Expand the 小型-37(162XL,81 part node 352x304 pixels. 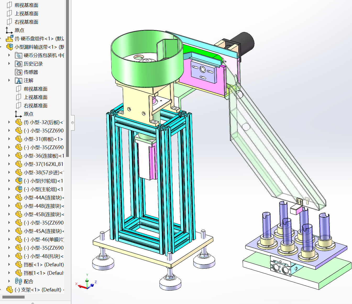(x=9, y=164)
